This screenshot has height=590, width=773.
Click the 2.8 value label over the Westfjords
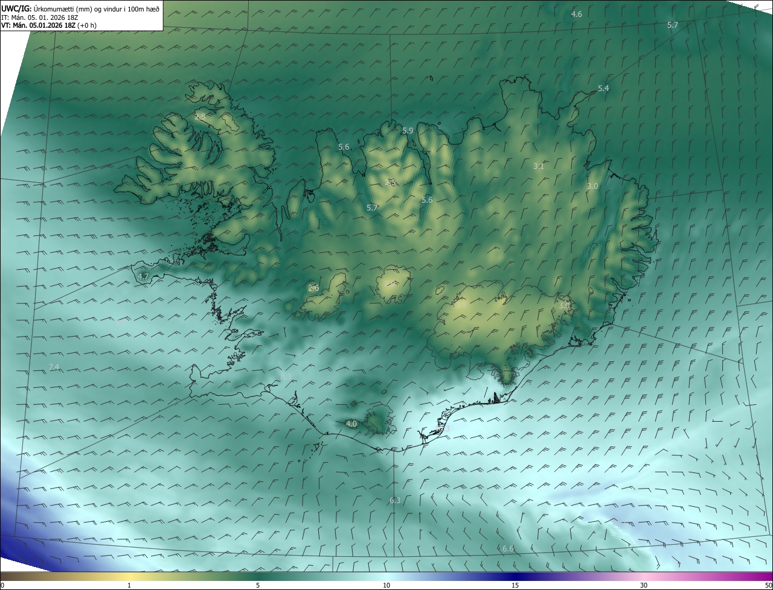(x=200, y=116)
